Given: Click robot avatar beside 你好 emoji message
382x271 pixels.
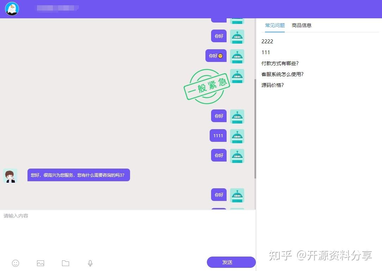Looking at the screenshot, I should coord(237,56).
